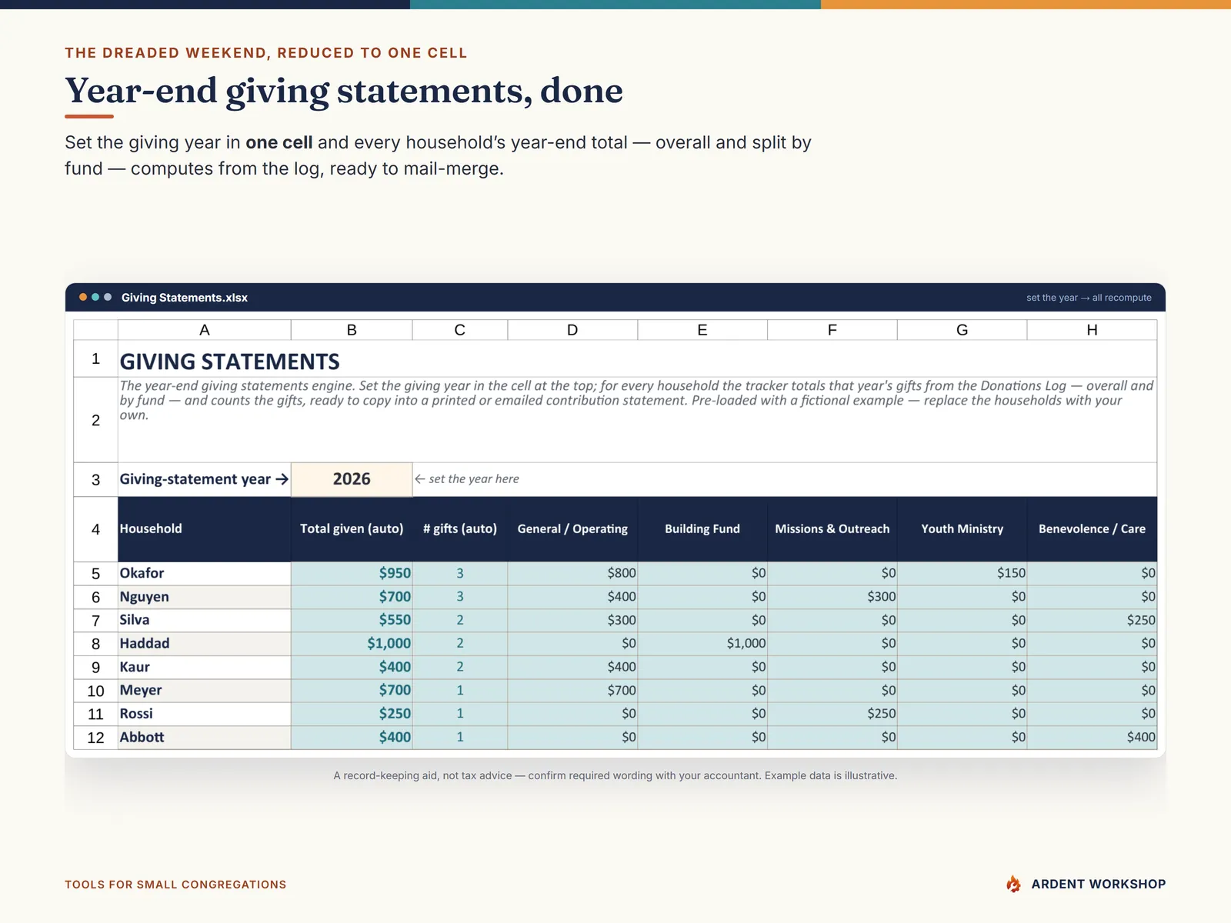Click Haddad's Building Fund $1,000 cell

(702, 644)
